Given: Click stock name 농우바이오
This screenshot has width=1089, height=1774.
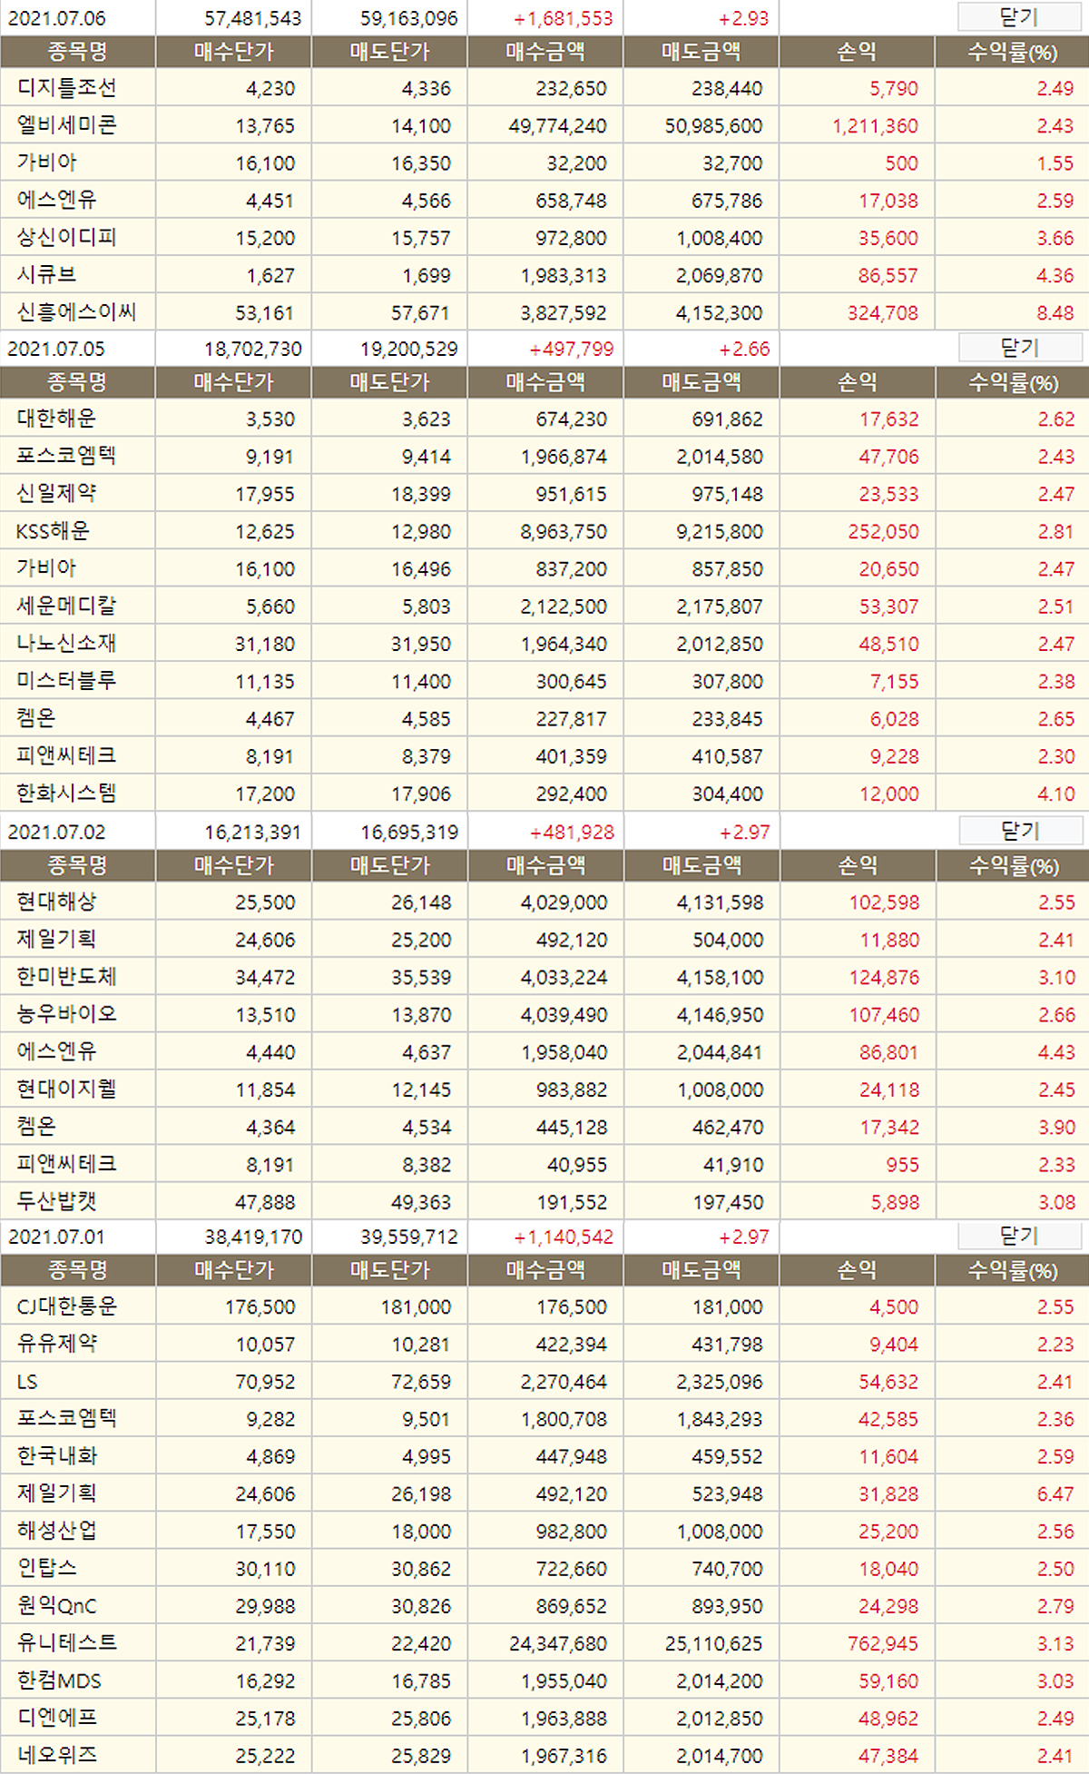Looking at the screenshot, I should 66,1014.
